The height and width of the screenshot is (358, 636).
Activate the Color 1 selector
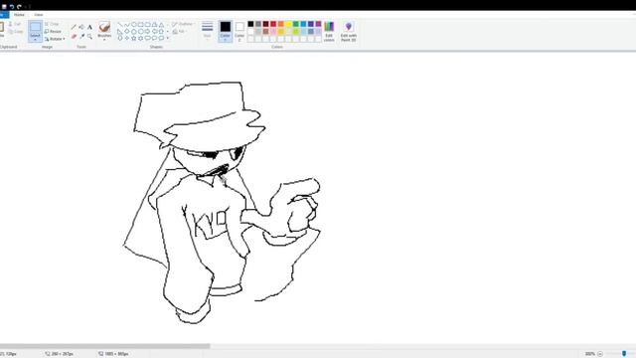click(x=226, y=31)
